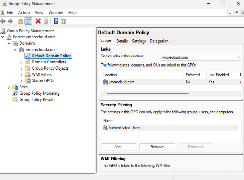Click the Add... button
This screenshot has height=180, width=244.
point(119,147)
